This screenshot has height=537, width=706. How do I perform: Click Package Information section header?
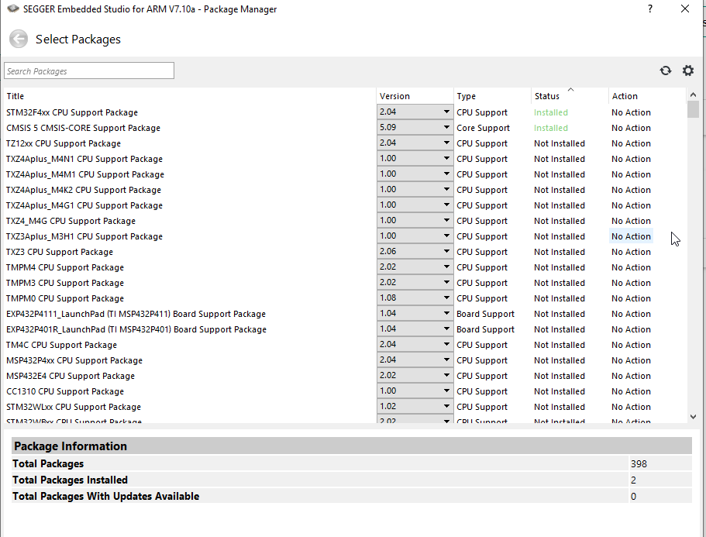tap(351, 446)
